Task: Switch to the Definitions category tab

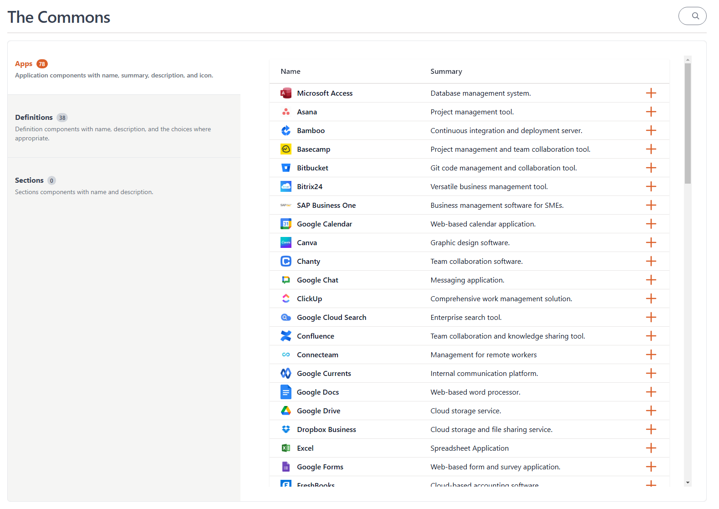Action: click(124, 126)
